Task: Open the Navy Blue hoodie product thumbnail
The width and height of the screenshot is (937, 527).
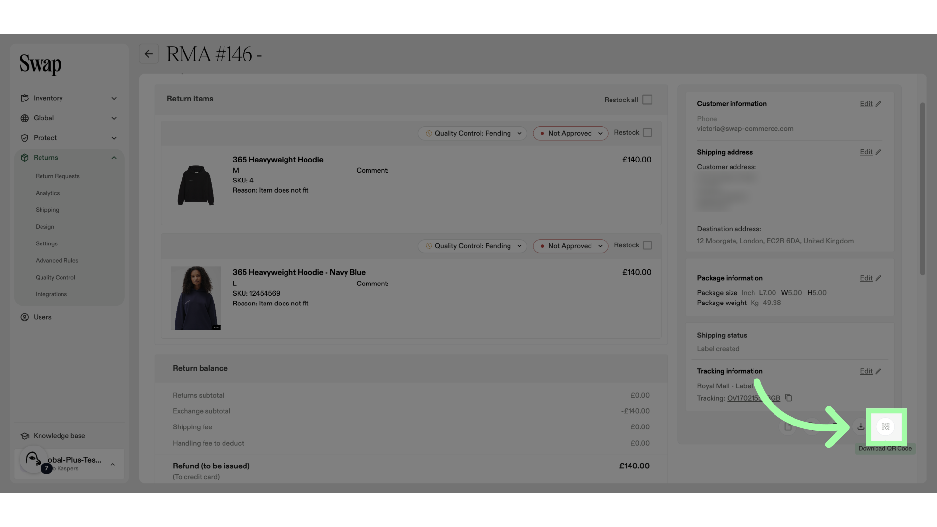Action: (x=196, y=298)
